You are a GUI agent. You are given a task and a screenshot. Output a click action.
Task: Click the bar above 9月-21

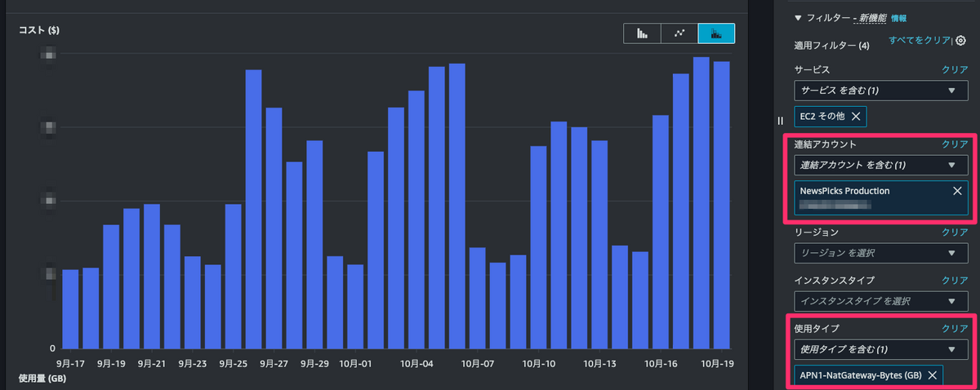point(152,275)
